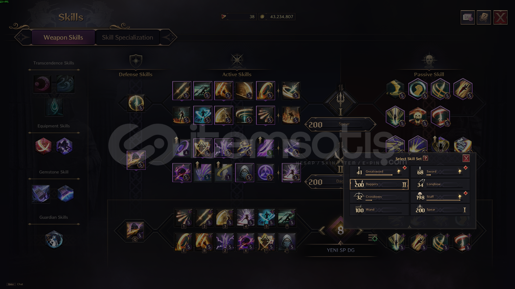
Task: Open the Weapon Skills tab
Action: pyautogui.click(x=63, y=37)
